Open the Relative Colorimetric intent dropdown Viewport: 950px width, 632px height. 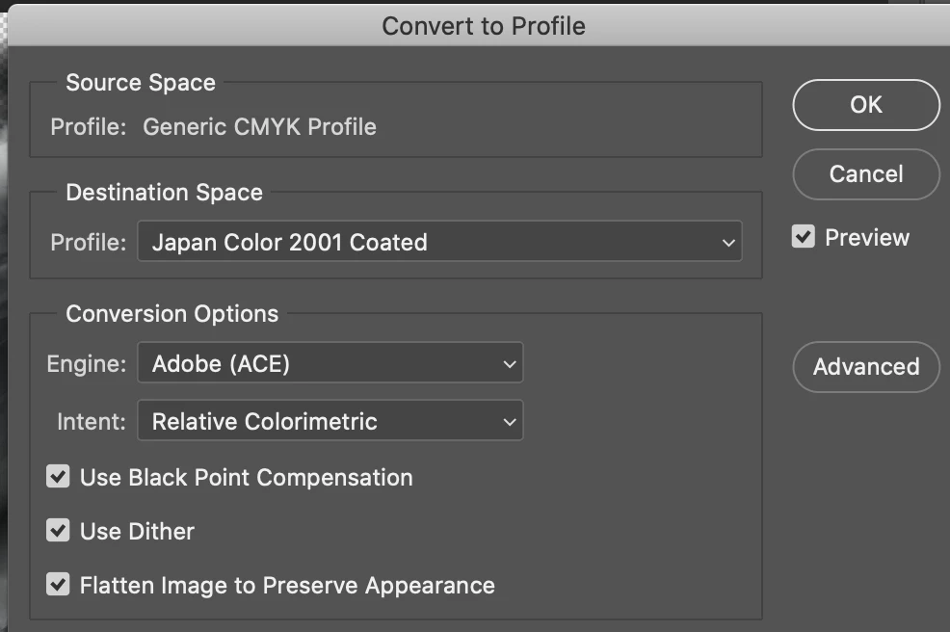[x=330, y=421]
